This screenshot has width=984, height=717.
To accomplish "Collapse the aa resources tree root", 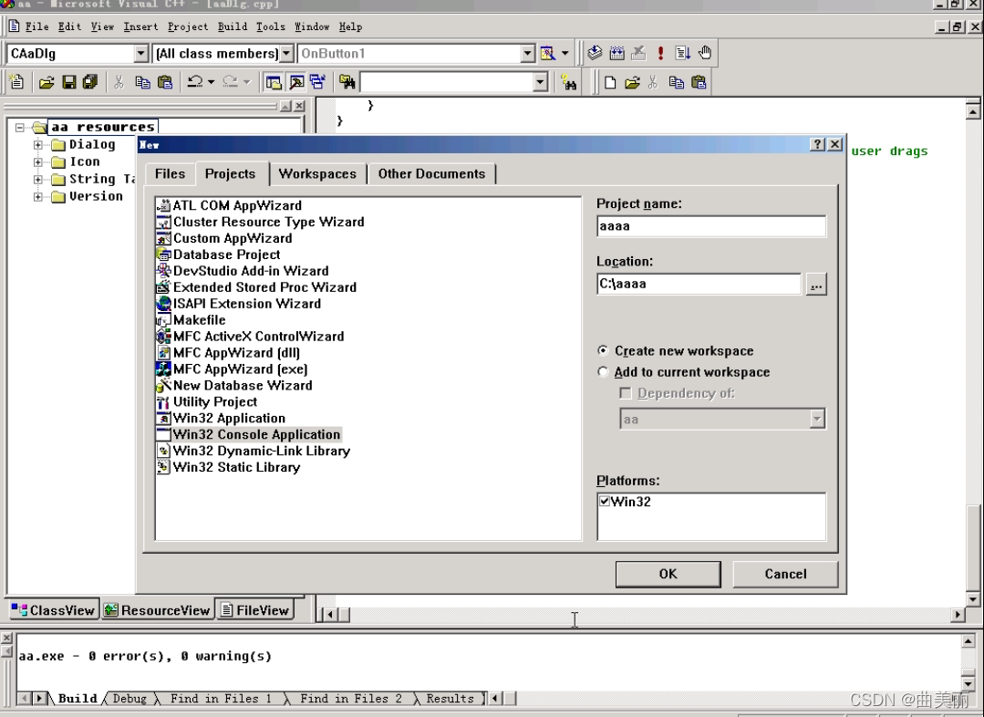I will 19,128.
